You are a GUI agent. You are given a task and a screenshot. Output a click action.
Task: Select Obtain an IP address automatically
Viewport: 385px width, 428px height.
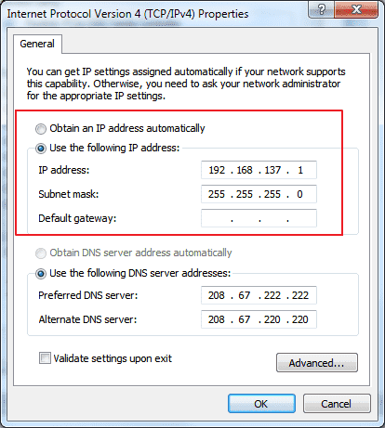click(x=41, y=129)
